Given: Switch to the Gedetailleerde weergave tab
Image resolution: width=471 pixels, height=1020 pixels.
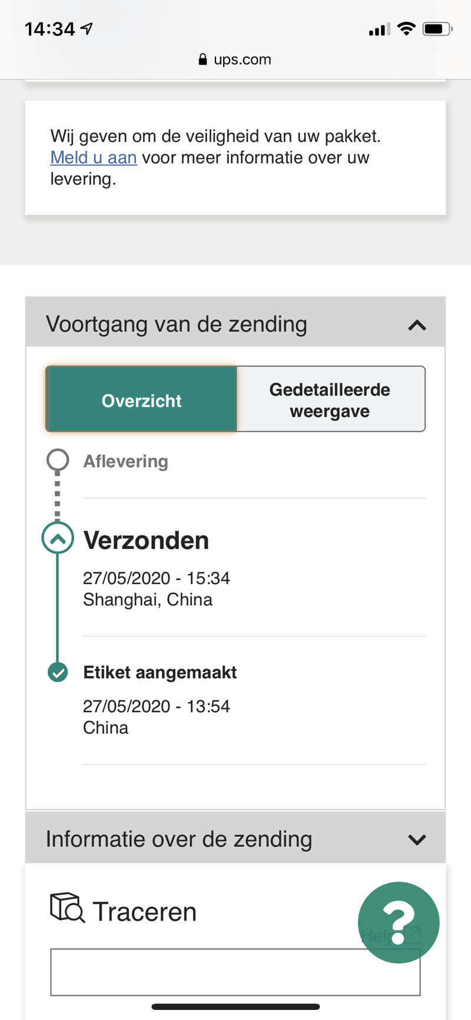Looking at the screenshot, I should (x=330, y=399).
